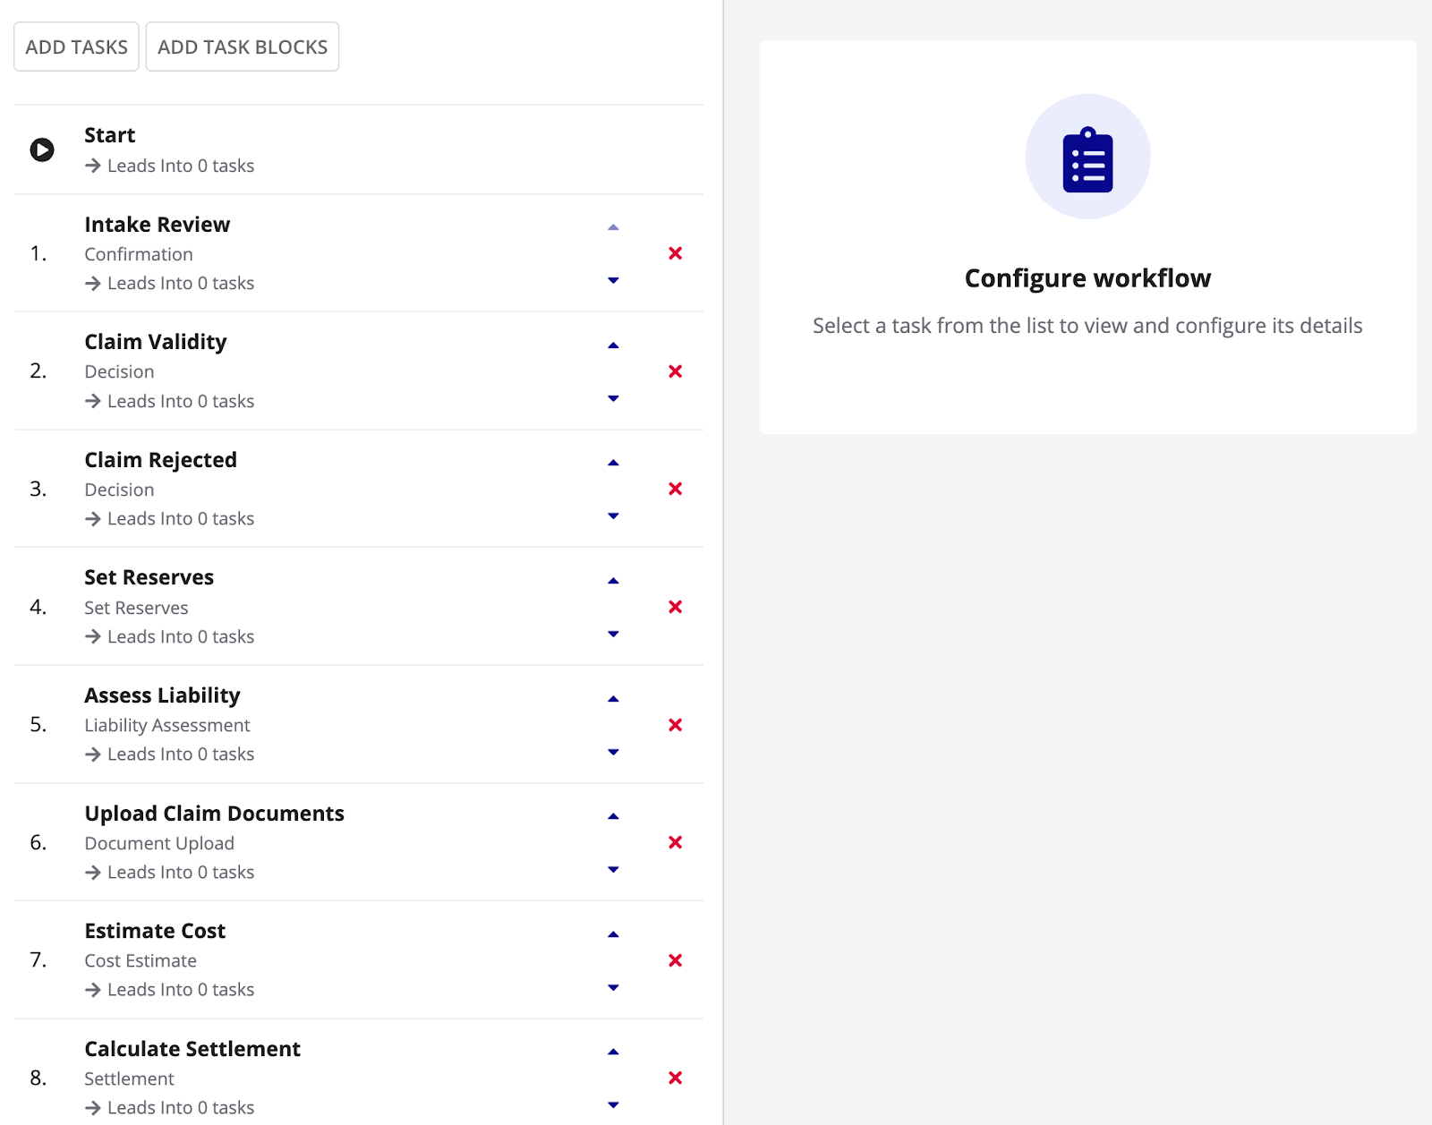This screenshot has width=1432, height=1125.
Task: Open the Calculate Settlement task
Action: (x=192, y=1049)
